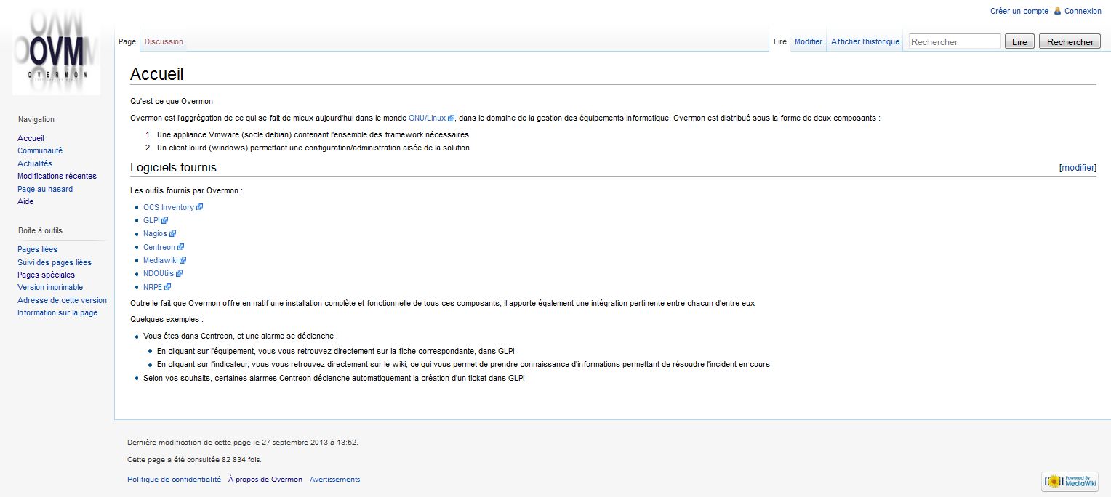The width and height of the screenshot is (1111, 497).
Task: Open À propos de Overmon link
Action: (265, 480)
